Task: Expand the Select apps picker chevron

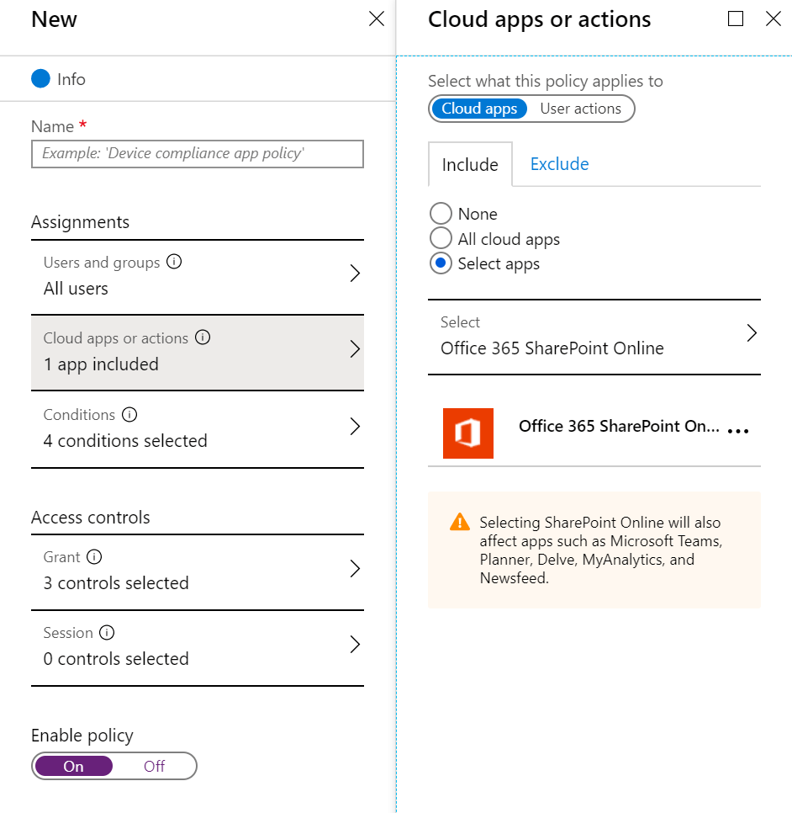Action: 751,333
